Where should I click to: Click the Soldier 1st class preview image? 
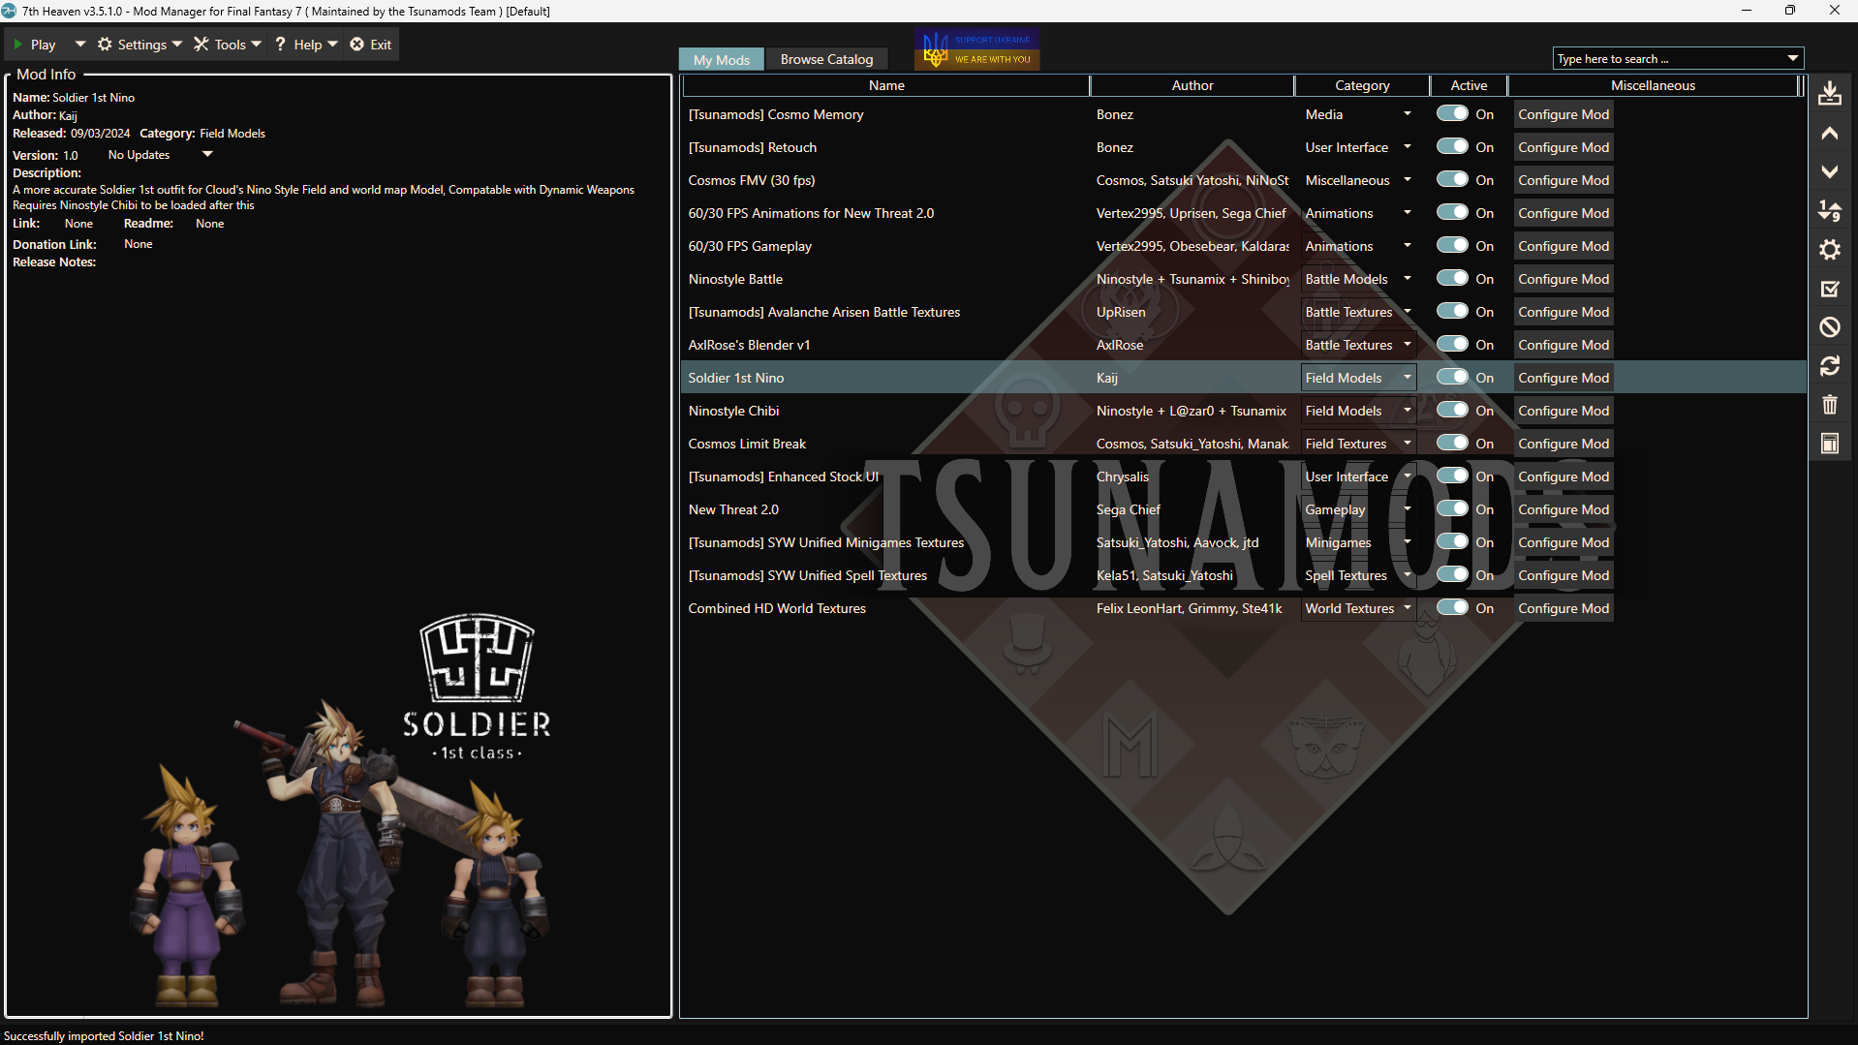tap(338, 812)
